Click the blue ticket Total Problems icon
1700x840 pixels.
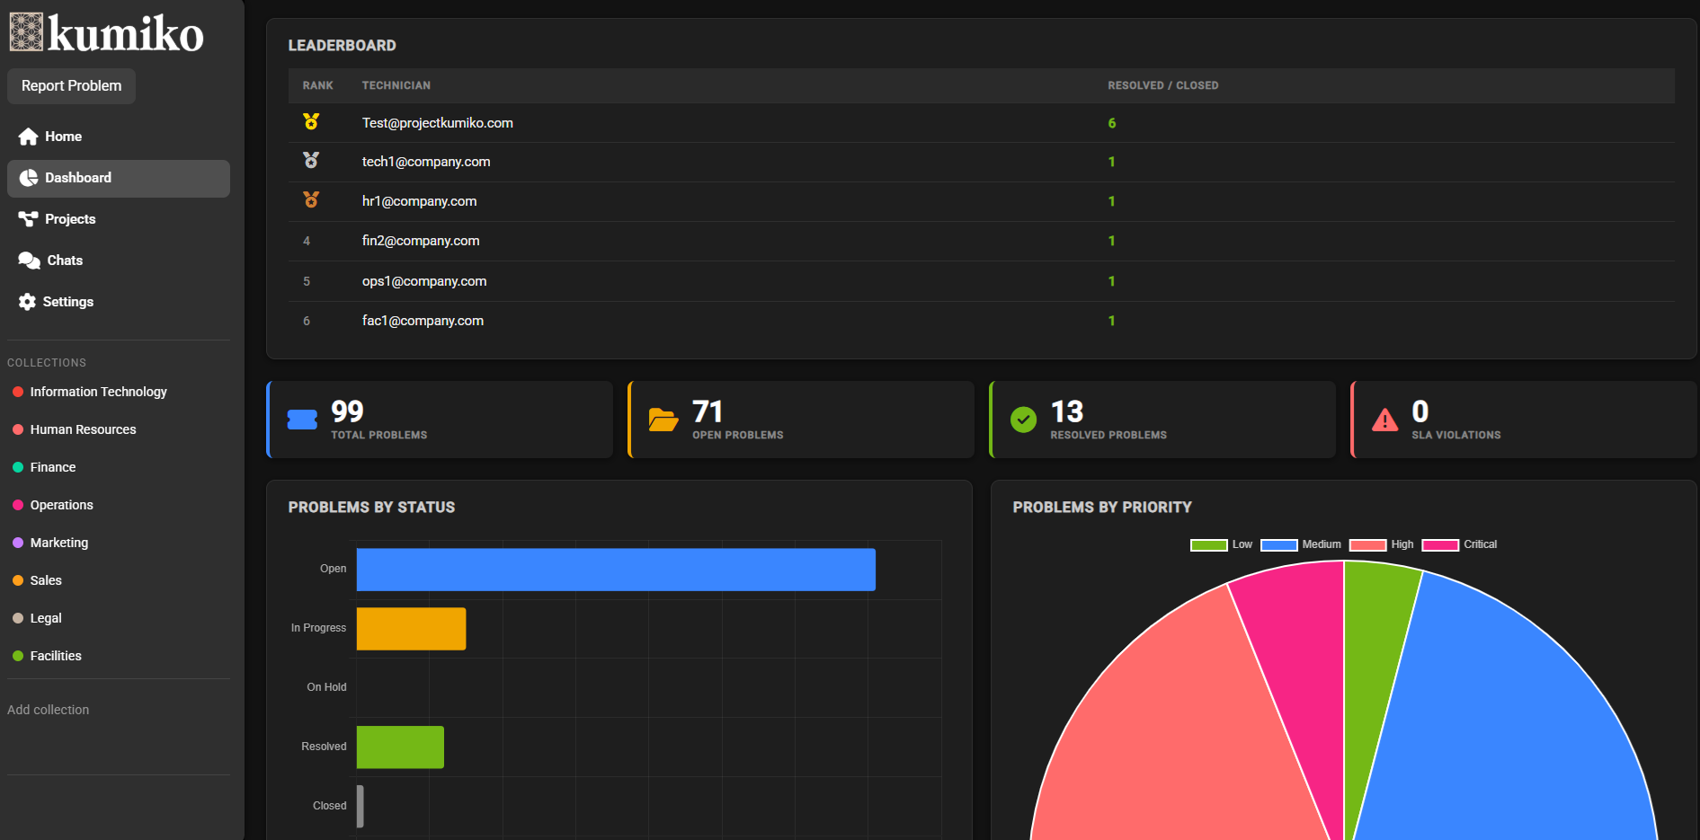[302, 420]
